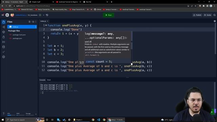
Task: Click the CPU usage bar
Action: 11,115
